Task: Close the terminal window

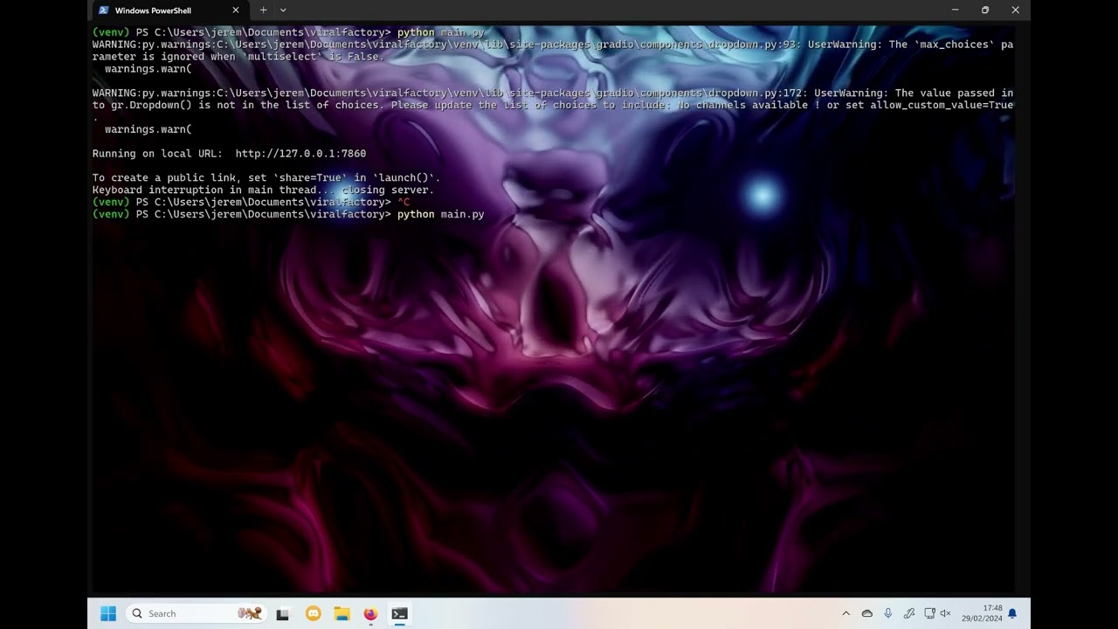Action: pos(1015,10)
